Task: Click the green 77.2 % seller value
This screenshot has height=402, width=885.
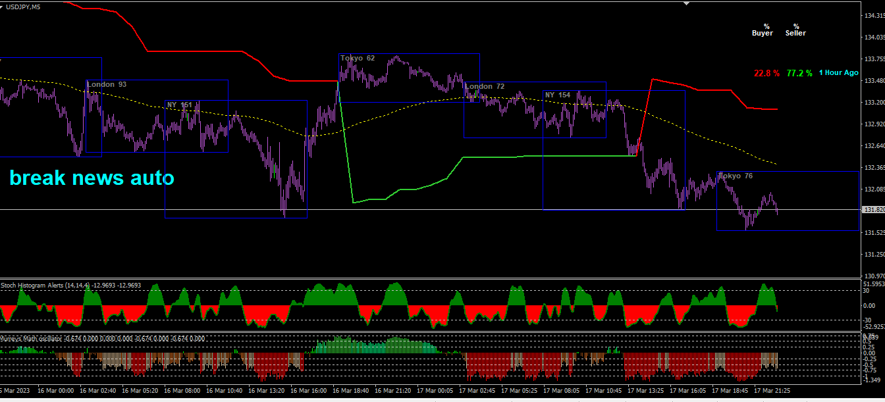Action: [799, 73]
